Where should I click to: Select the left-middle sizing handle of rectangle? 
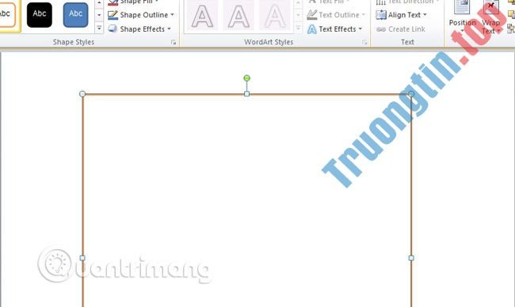[82, 258]
